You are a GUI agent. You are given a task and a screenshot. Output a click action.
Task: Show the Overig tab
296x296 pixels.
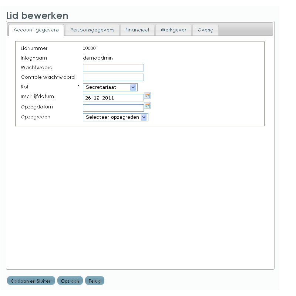point(205,30)
